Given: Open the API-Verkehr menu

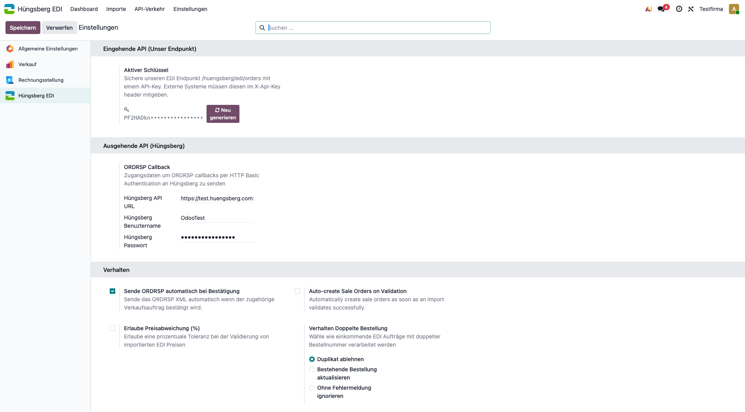Looking at the screenshot, I should [149, 9].
